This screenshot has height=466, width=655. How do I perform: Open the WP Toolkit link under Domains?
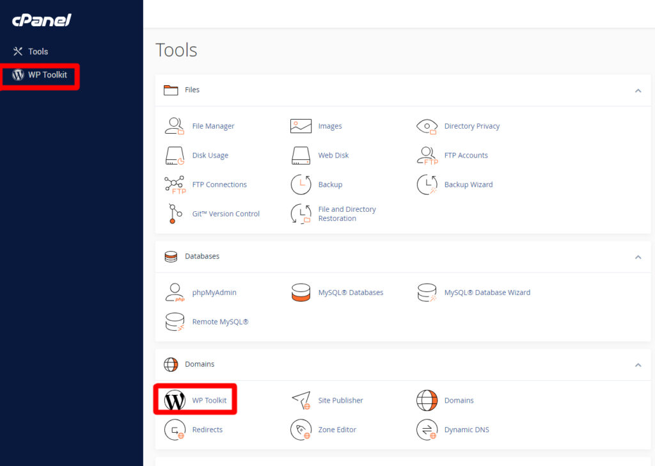tap(209, 400)
